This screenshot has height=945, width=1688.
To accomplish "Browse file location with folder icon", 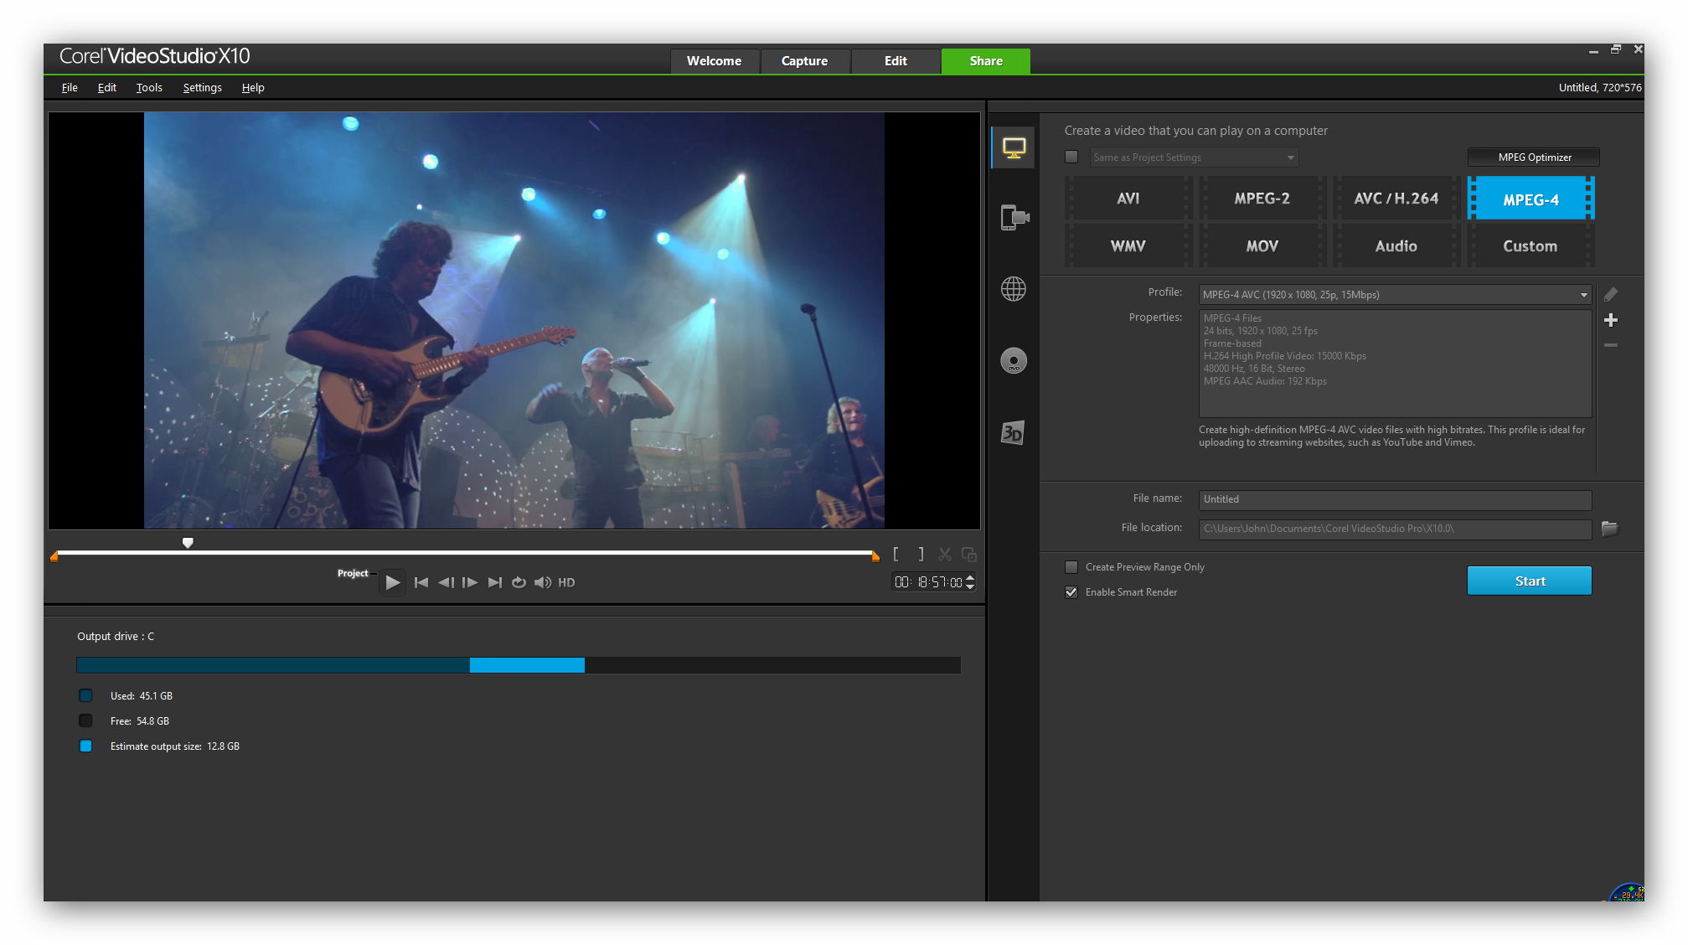I will (x=1609, y=528).
